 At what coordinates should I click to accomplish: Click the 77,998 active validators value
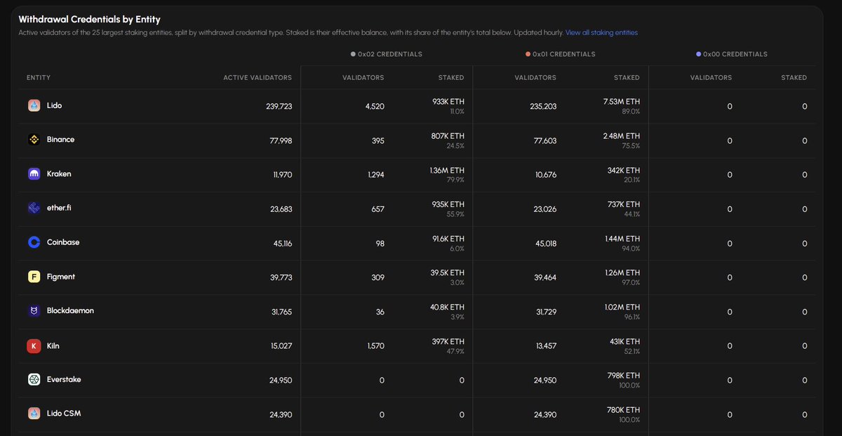pyautogui.click(x=280, y=140)
